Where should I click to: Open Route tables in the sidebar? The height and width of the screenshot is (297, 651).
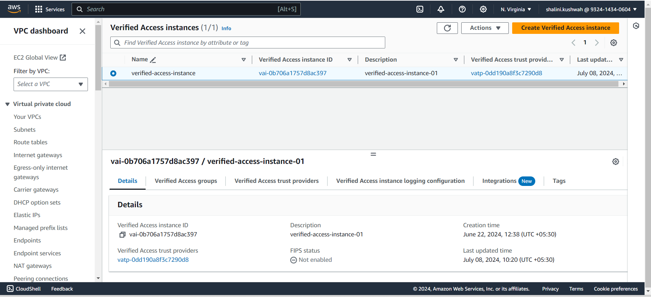click(31, 142)
